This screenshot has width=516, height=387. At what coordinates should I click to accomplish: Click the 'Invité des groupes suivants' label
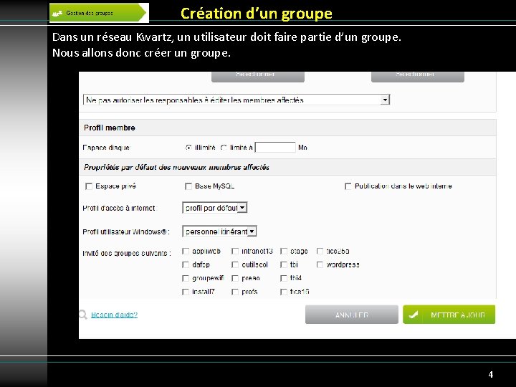tap(127, 254)
